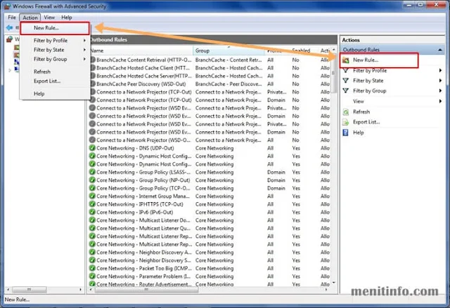Open the Help menu in menu bar

coord(67,18)
